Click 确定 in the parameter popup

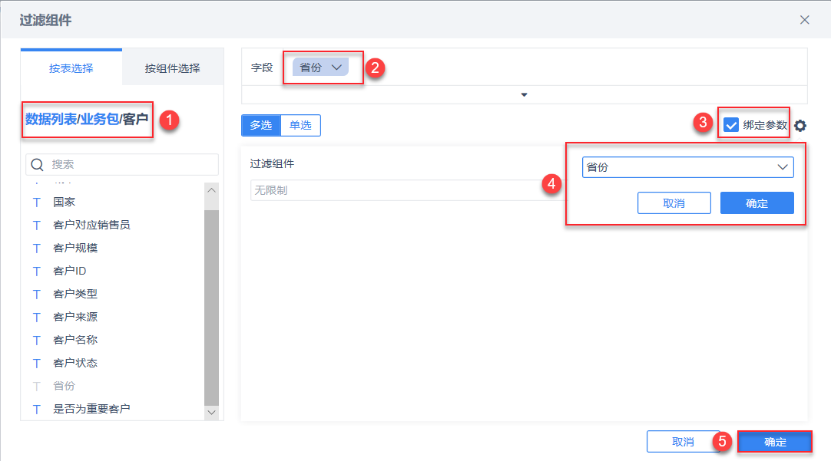[x=757, y=203]
